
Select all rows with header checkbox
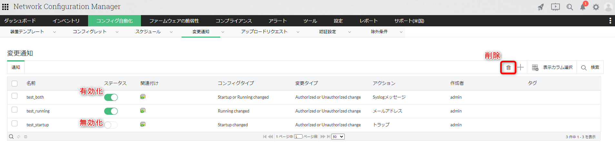pyautogui.click(x=15, y=84)
